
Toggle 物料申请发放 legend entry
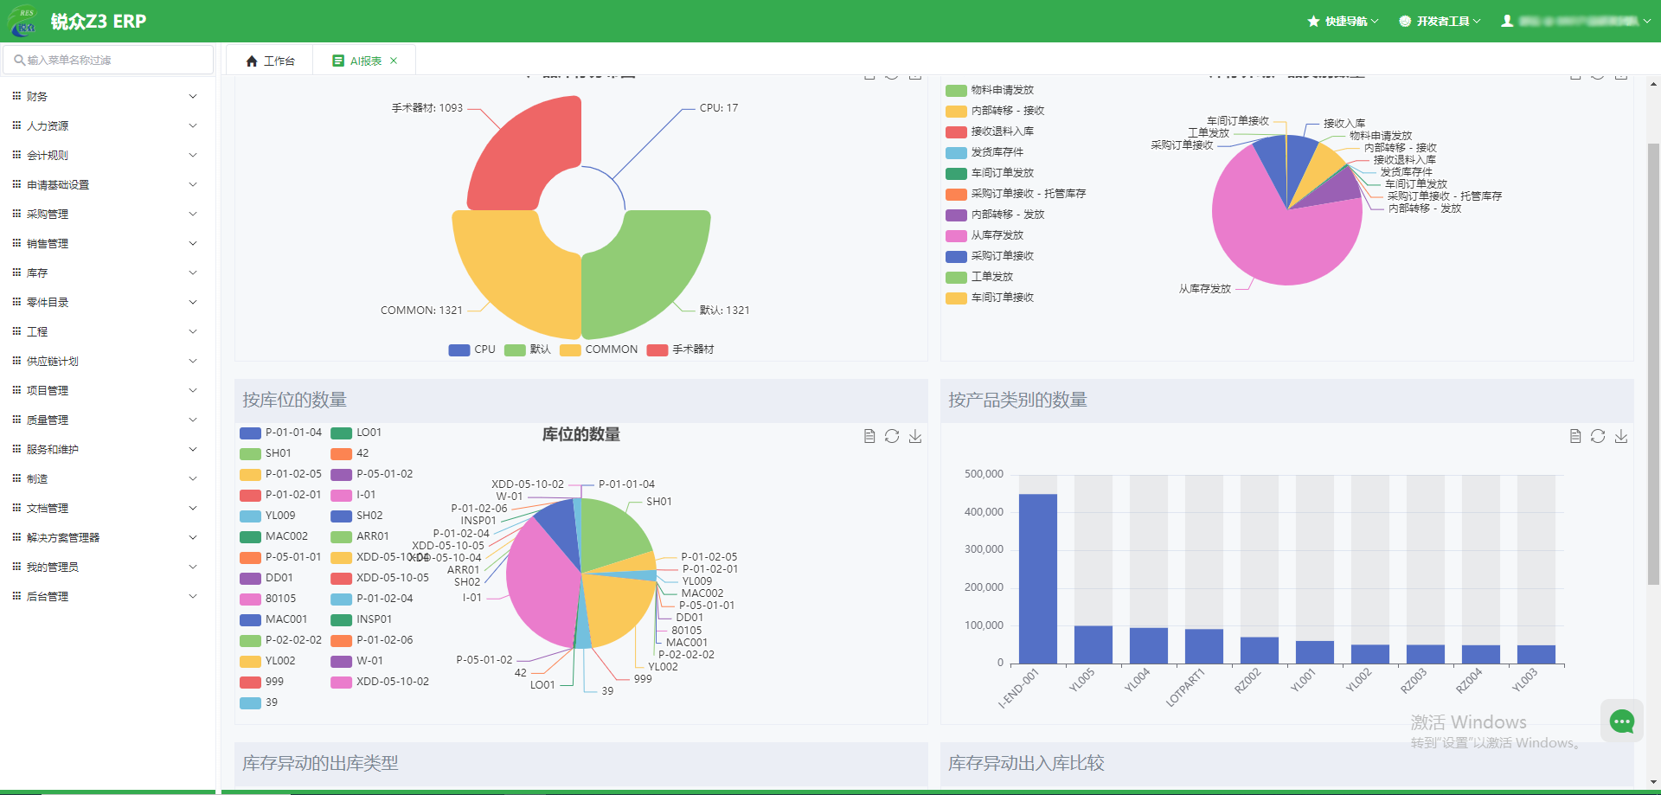pos(990,90)
